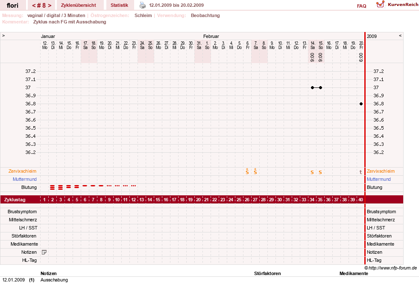Screen dimensions: 419x290
Task: Click the left Mittelschmerz row label
Action: point(23,220)
